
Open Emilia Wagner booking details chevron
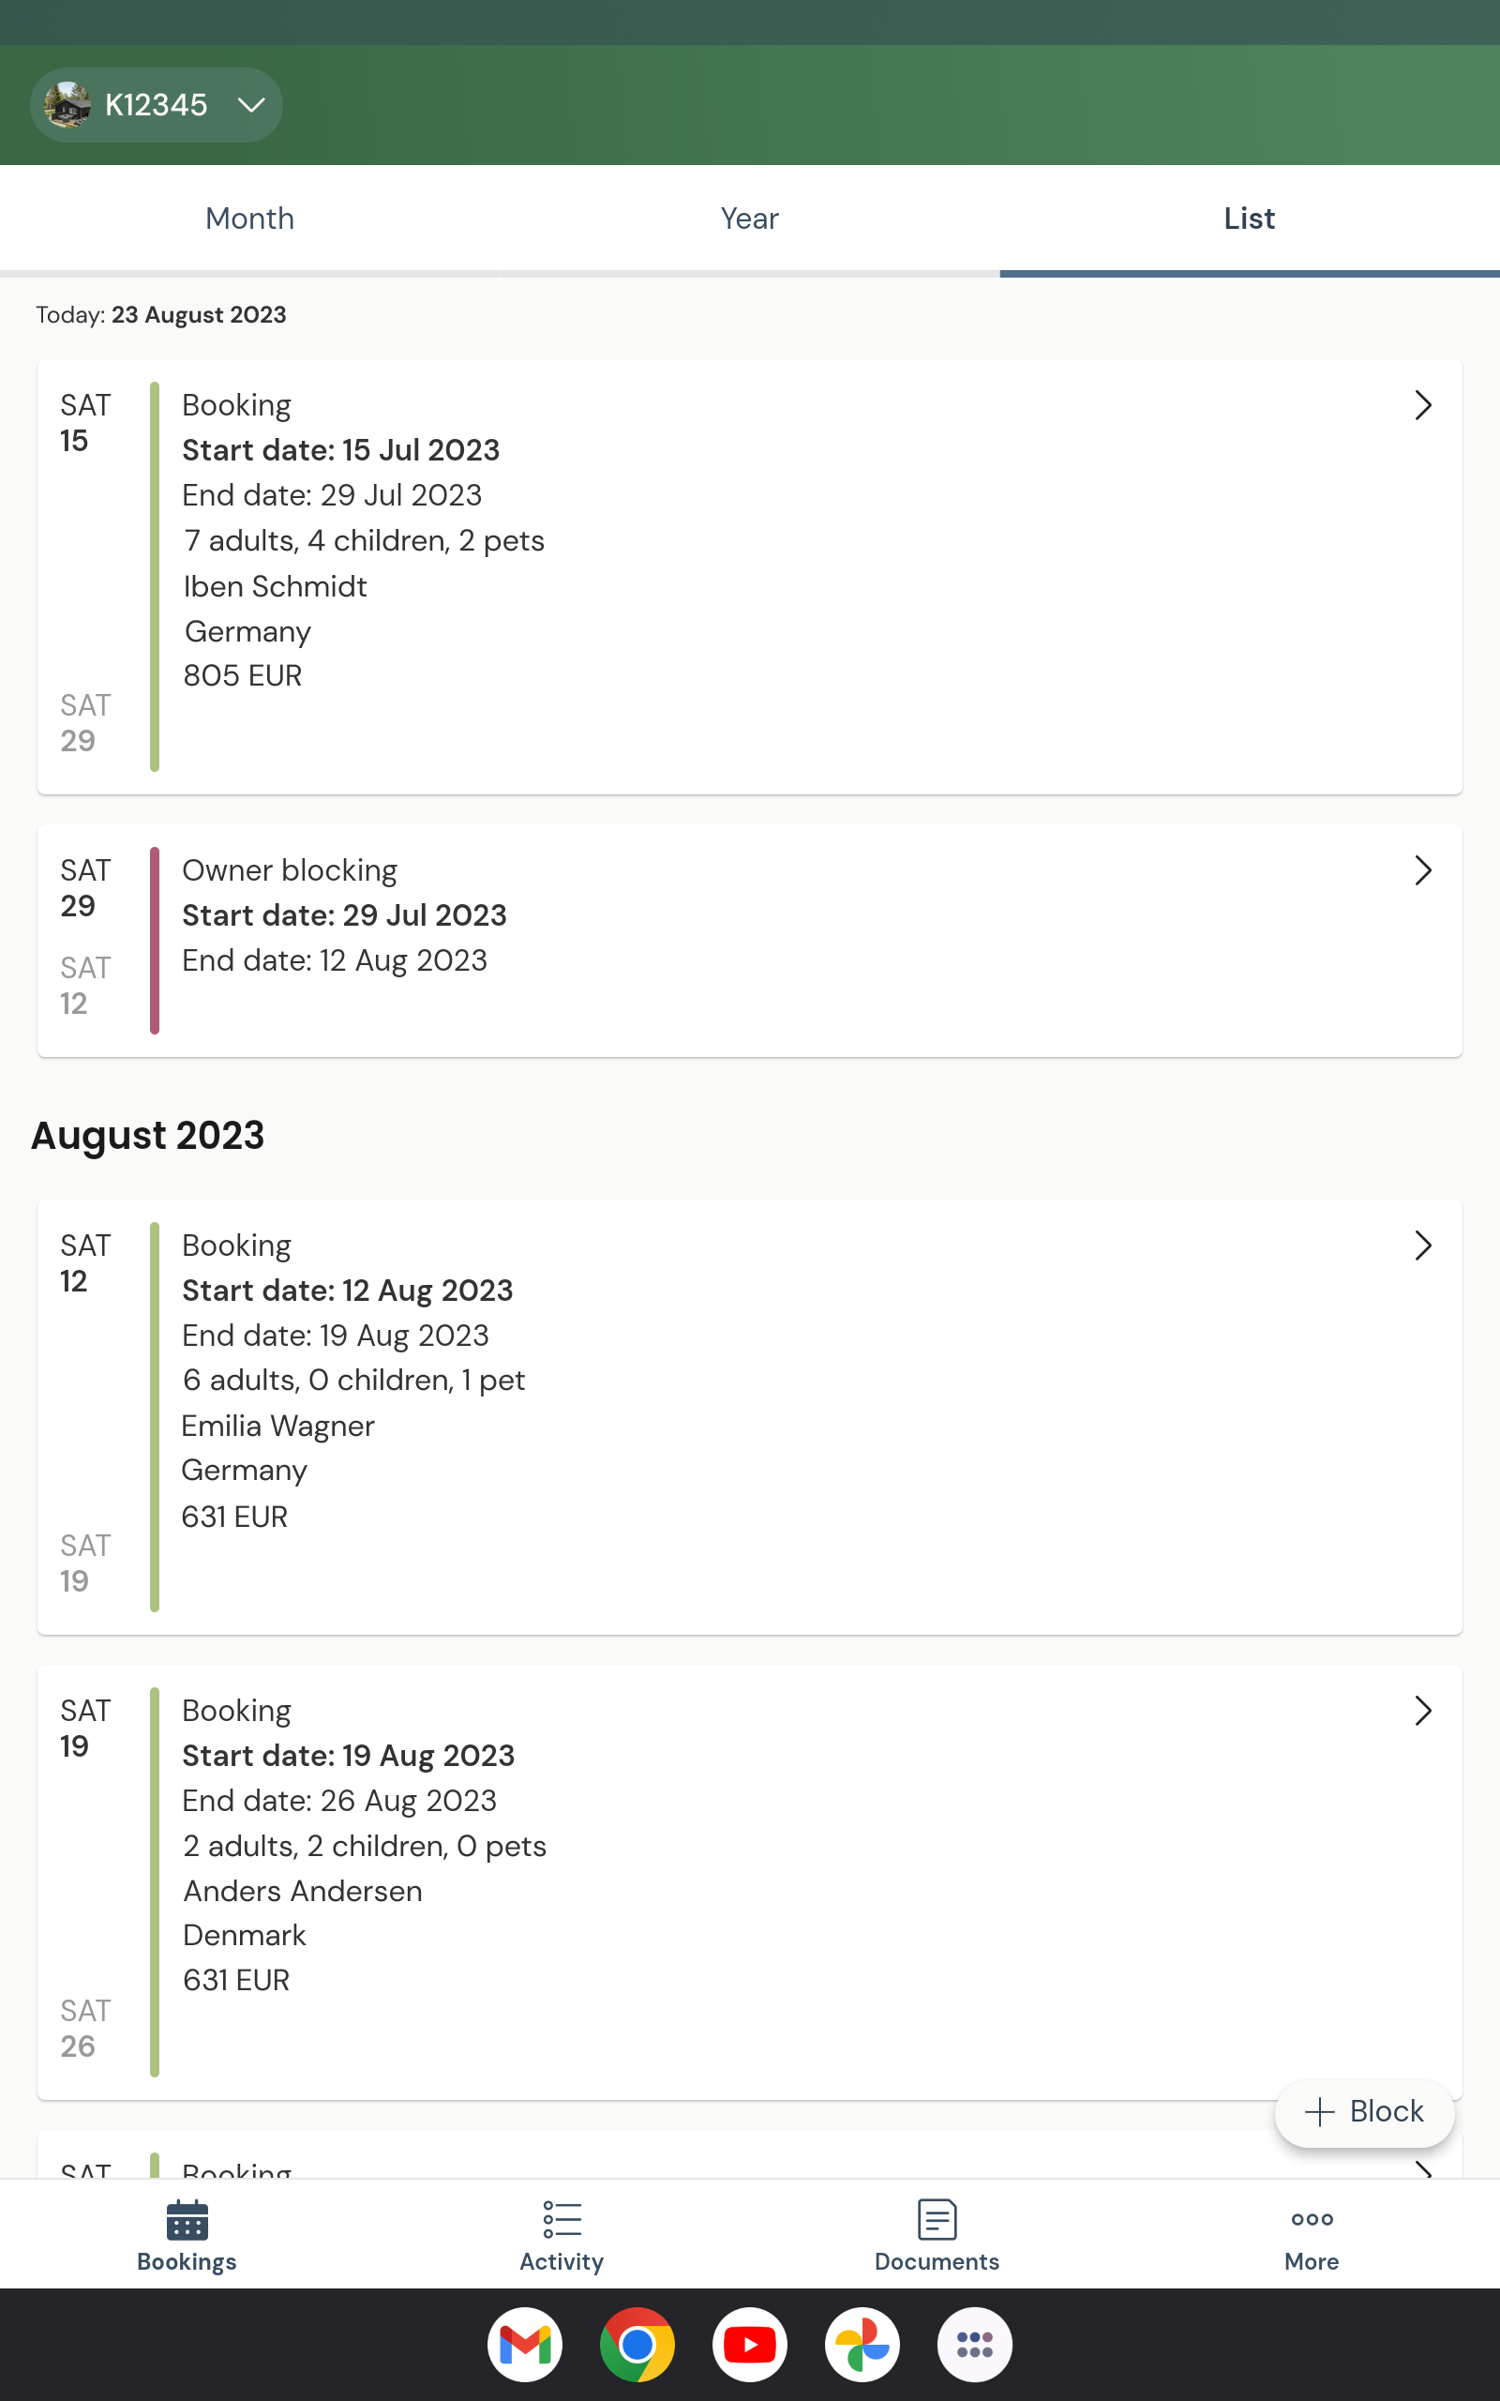[x=1422, y=1246]
